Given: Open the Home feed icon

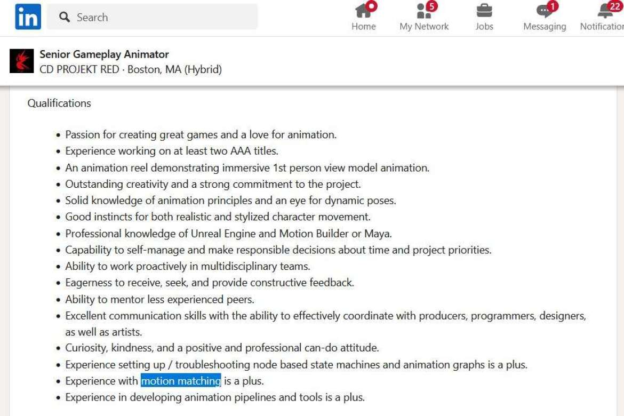Looking at the screenshot, I should click(363, 11).
